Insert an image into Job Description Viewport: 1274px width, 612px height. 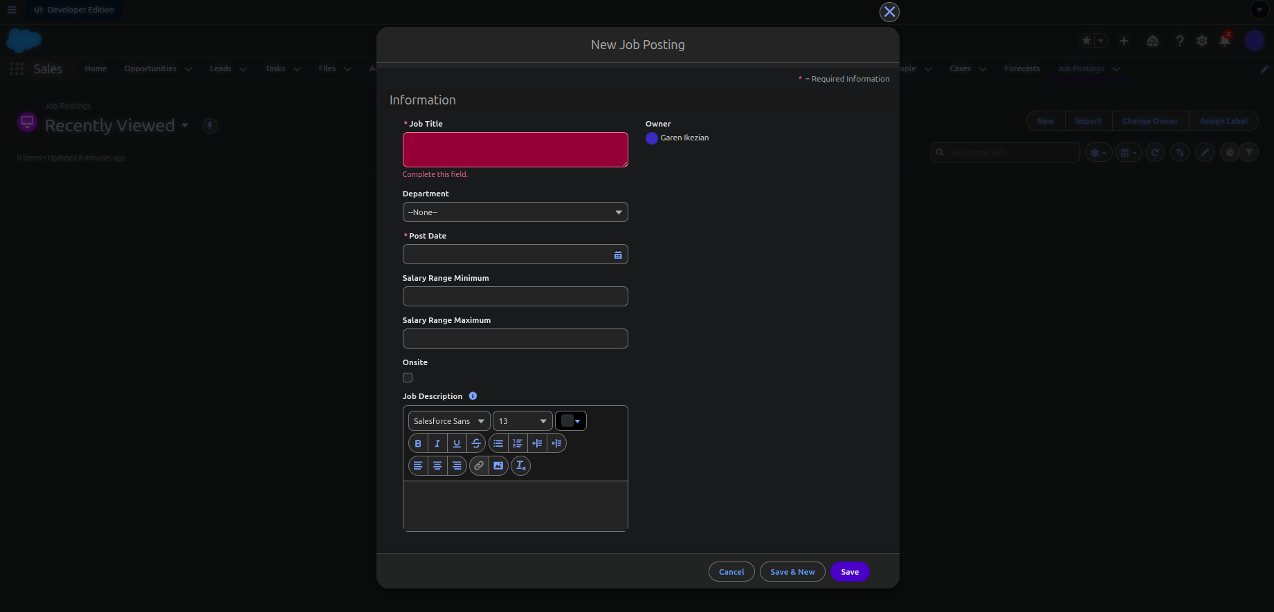[498, 466]
